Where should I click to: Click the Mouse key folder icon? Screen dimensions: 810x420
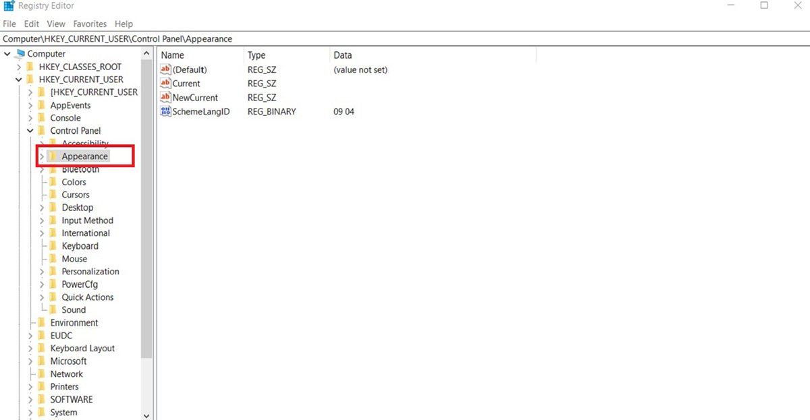53,258
